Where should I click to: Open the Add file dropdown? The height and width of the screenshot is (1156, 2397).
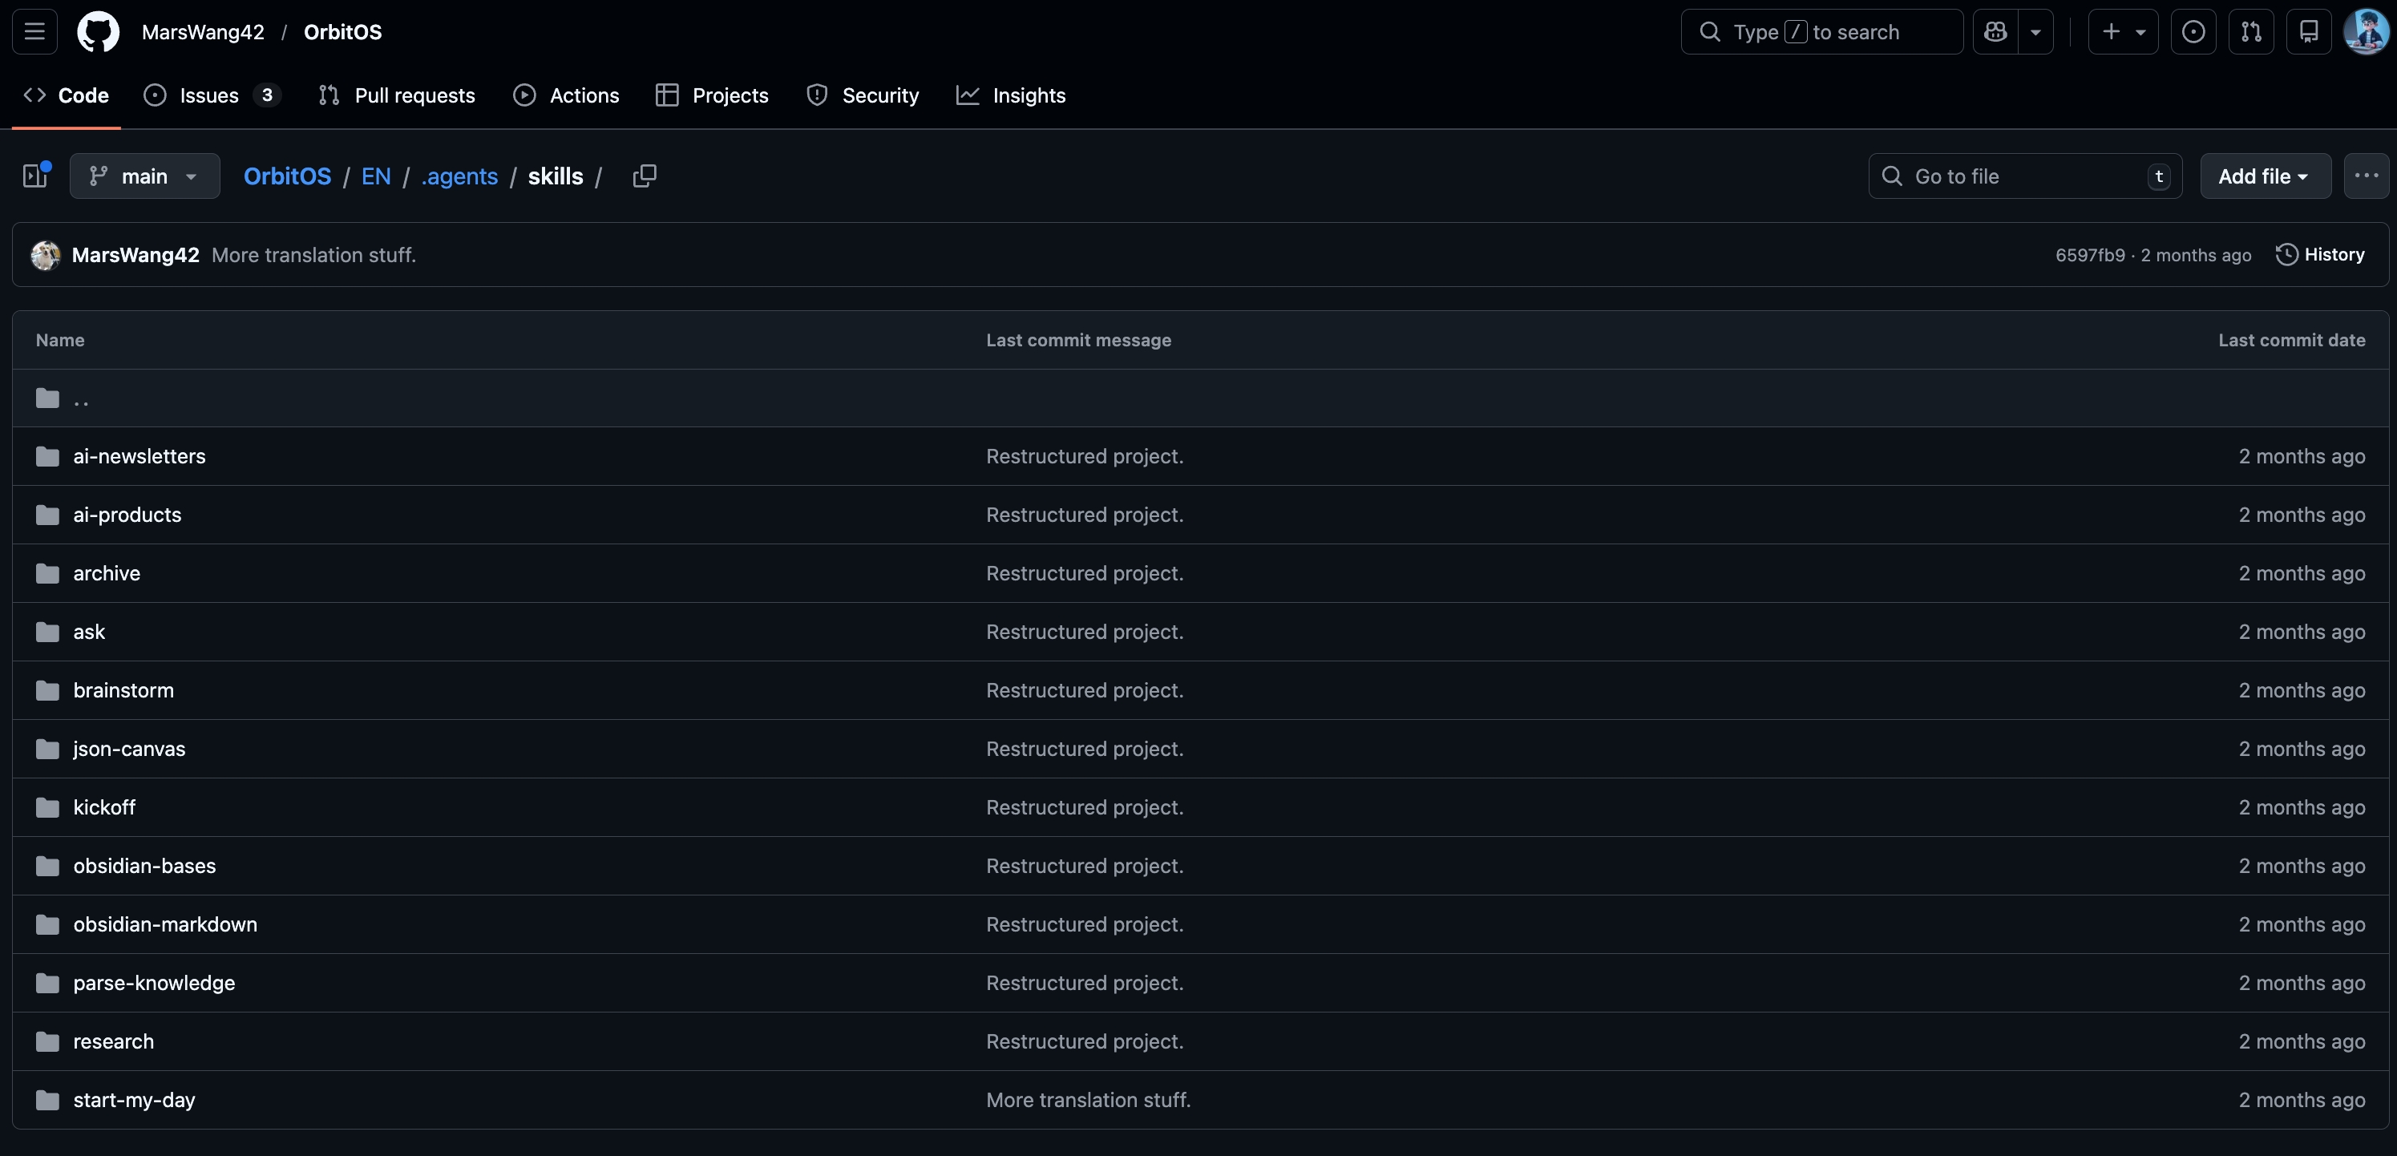[2263, 176]
